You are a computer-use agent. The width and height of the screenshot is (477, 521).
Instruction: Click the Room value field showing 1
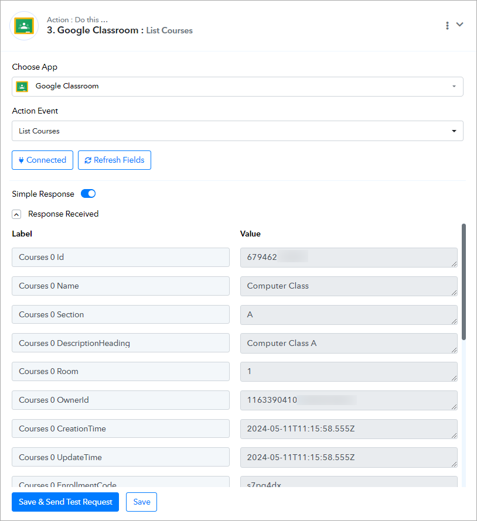(349, 372)
